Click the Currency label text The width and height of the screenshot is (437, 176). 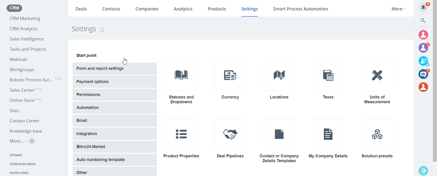pos(230,97)
